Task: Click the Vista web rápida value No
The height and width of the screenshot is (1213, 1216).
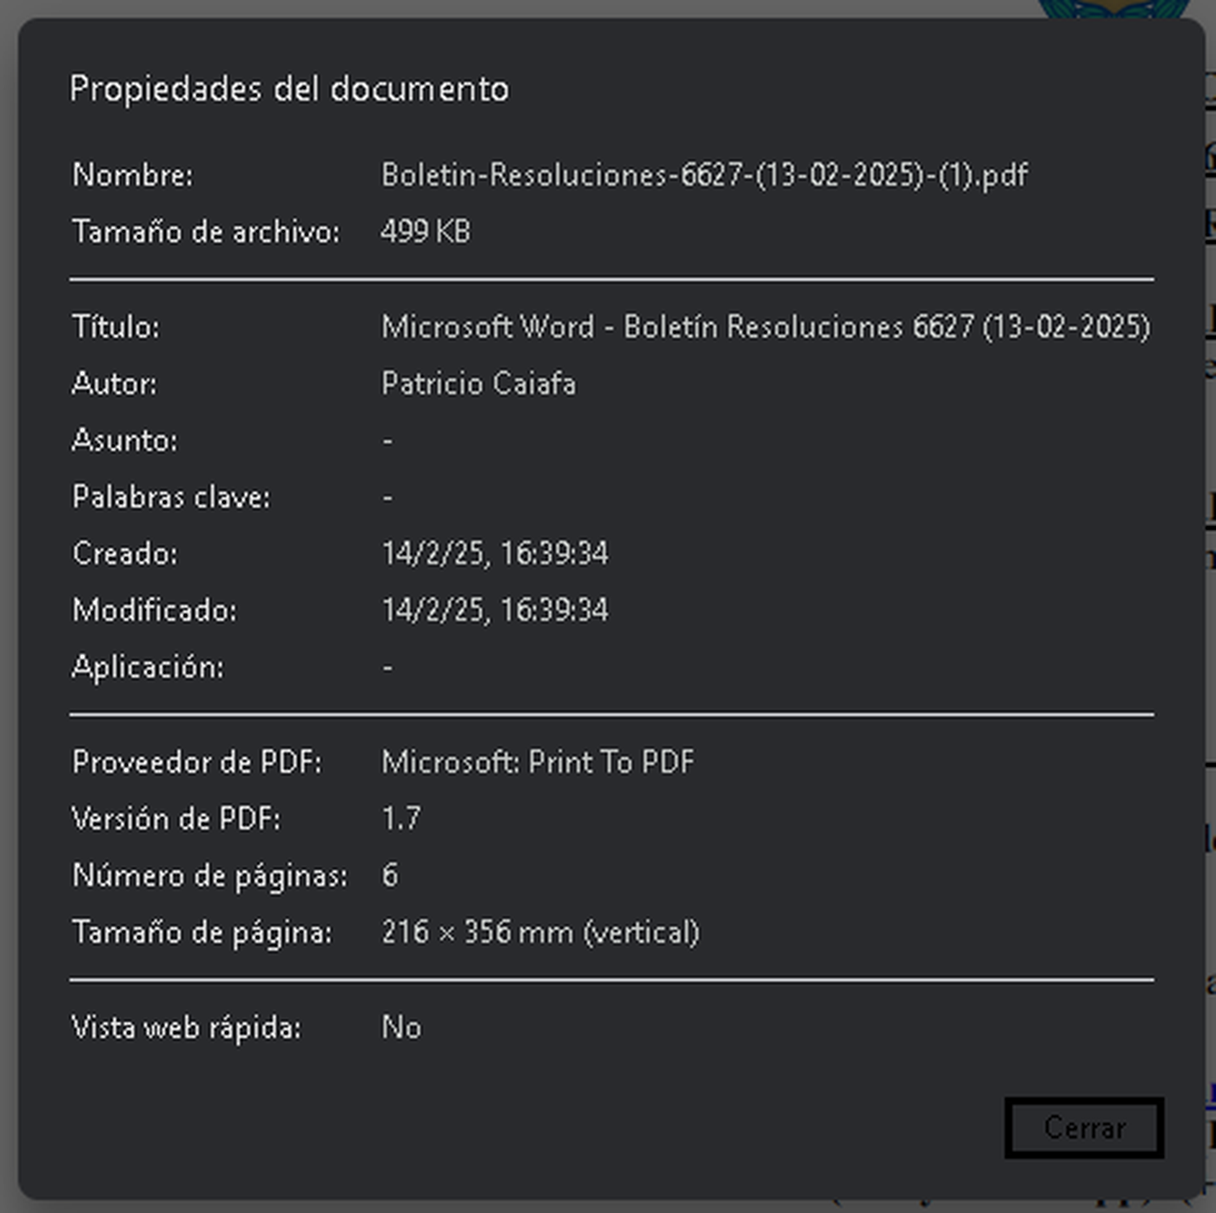Action: 401,1027
